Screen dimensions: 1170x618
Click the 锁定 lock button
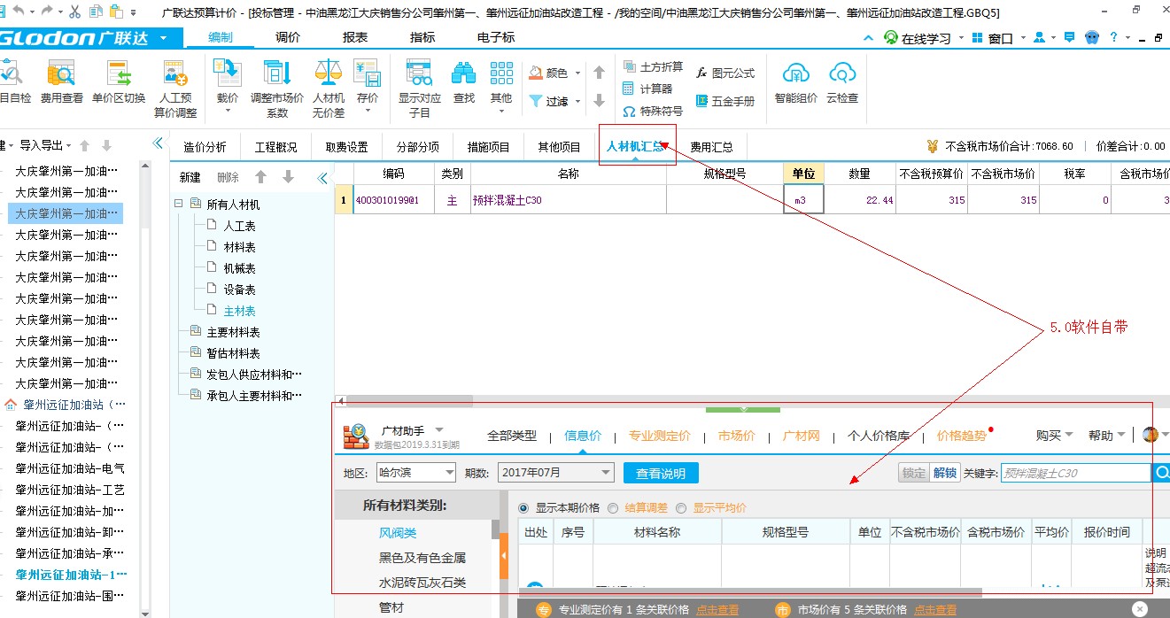[914, 473]
